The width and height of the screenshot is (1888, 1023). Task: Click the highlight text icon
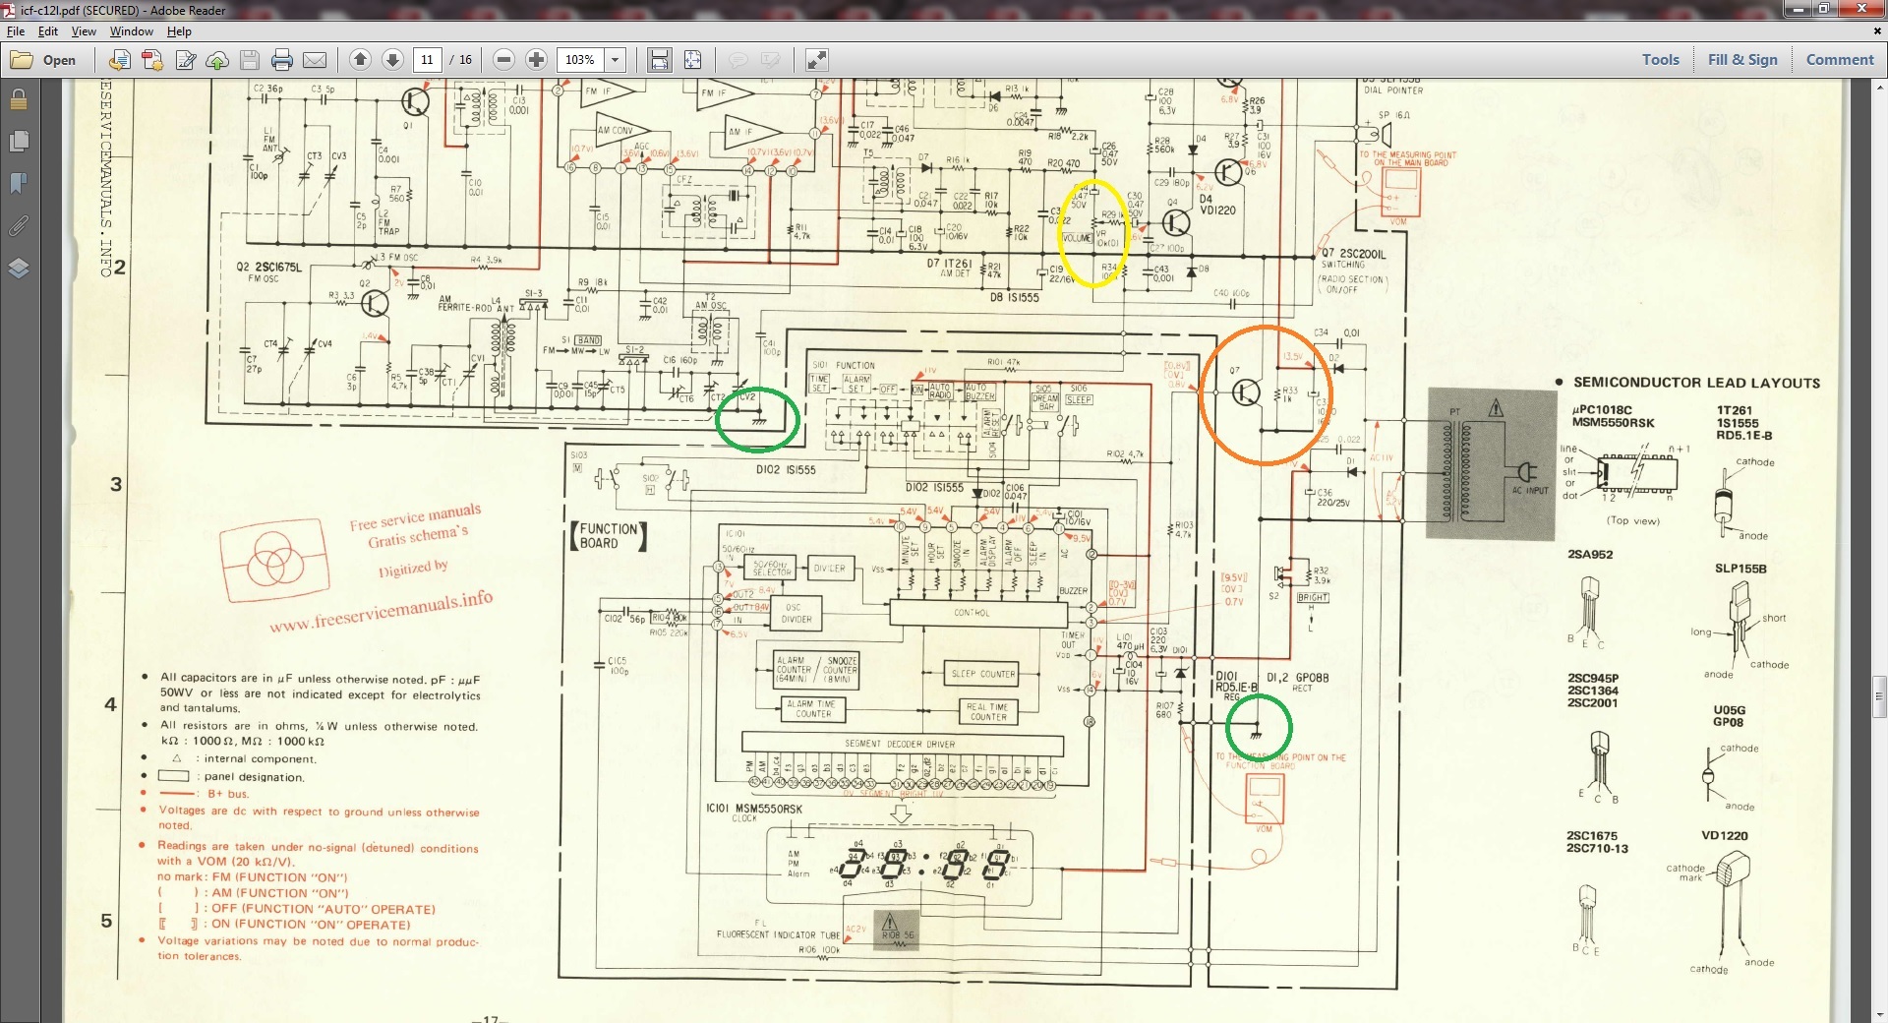(770, 60)
